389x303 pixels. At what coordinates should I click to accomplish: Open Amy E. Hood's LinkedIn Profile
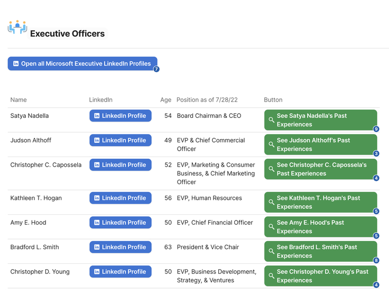coord(121,223)
